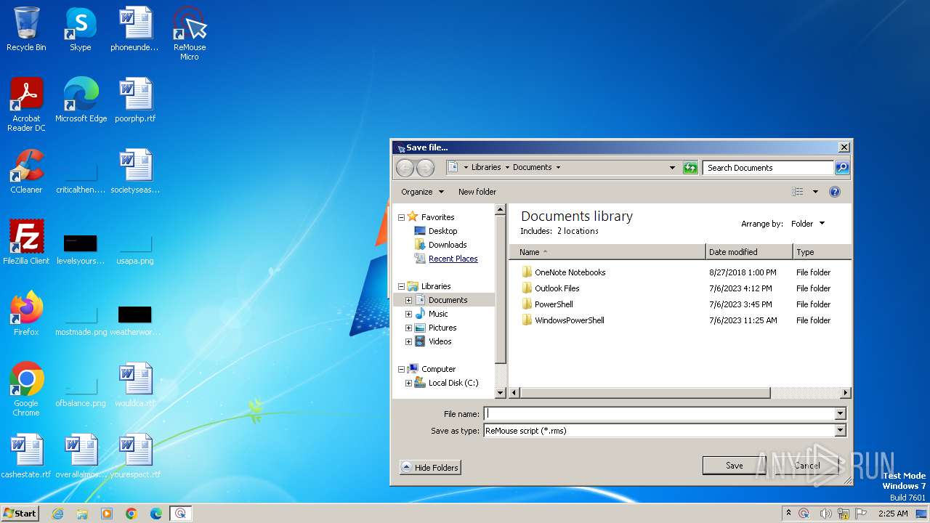Viewport: 930px width, 523px height.
Task: Click the search magnifier icon
Action: point(841,168)
